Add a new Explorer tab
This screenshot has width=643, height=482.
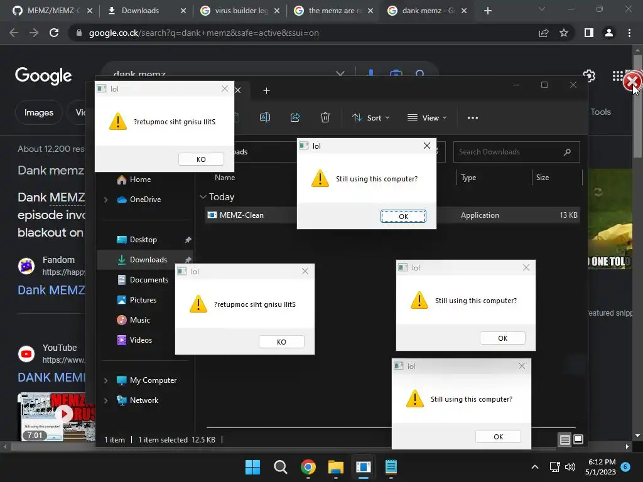[266, 90]
